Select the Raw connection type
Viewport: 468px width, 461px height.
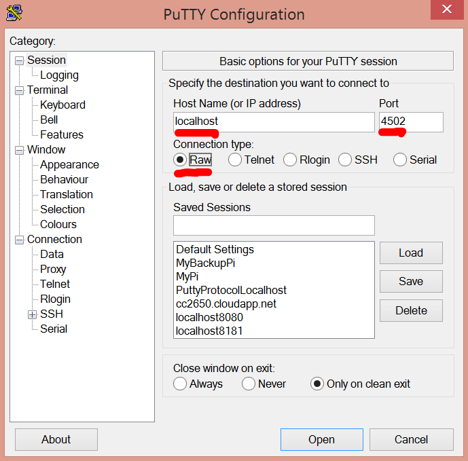pos(180,160)
